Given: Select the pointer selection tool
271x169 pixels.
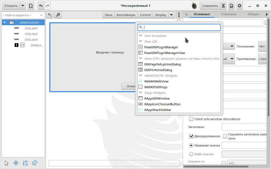Looking at the screenshot, I should click(x=6, y=163).
